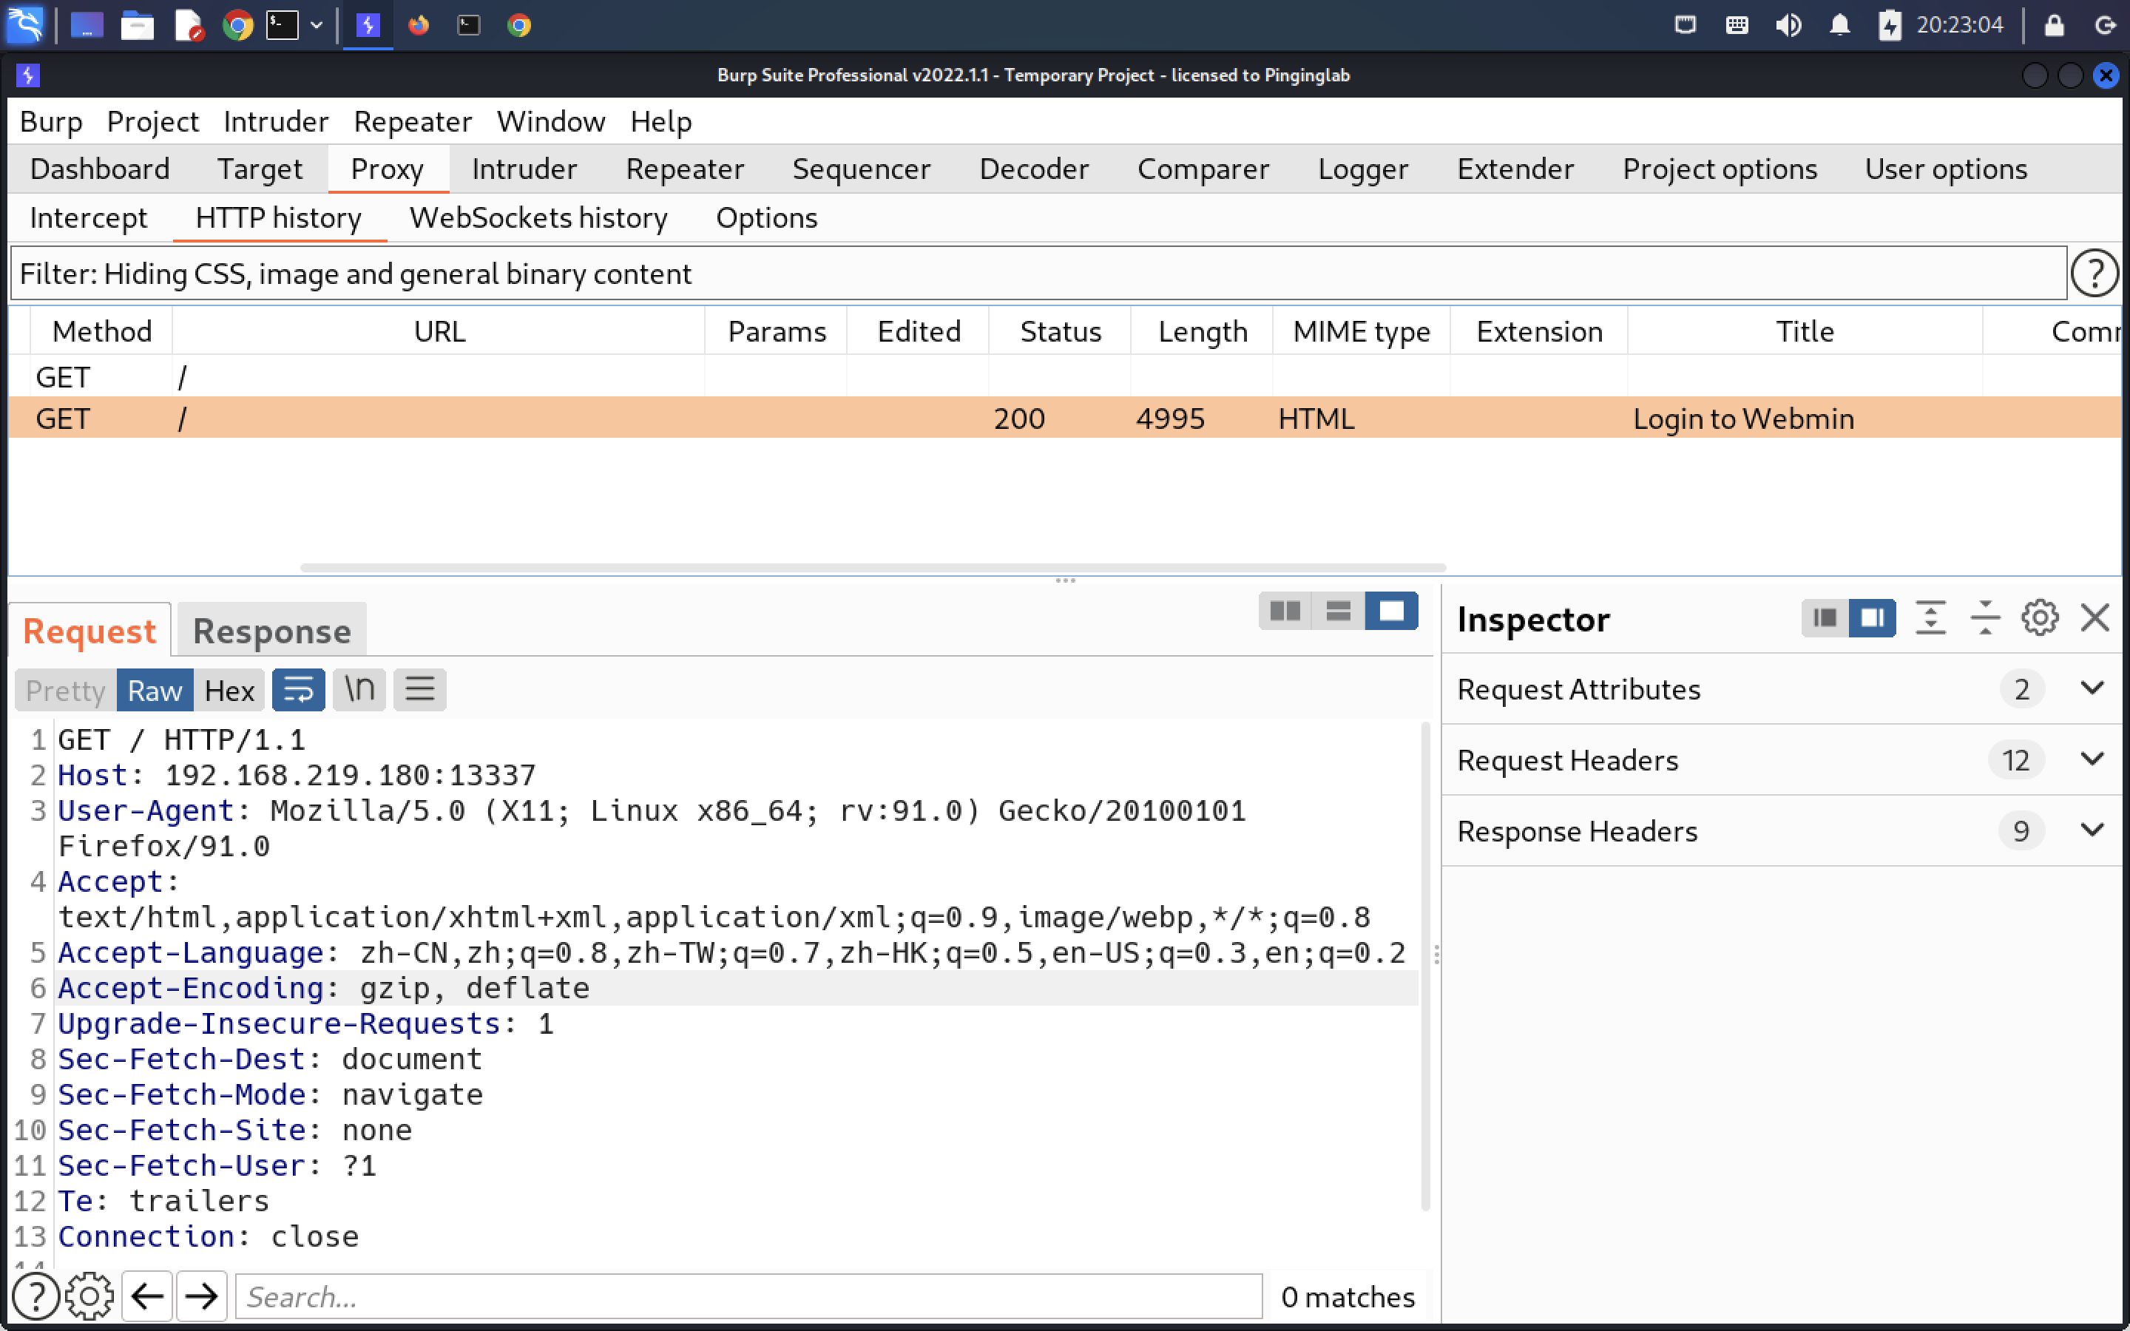Toggle showing non-printable characters (\n)

click(x=359, y=689)
